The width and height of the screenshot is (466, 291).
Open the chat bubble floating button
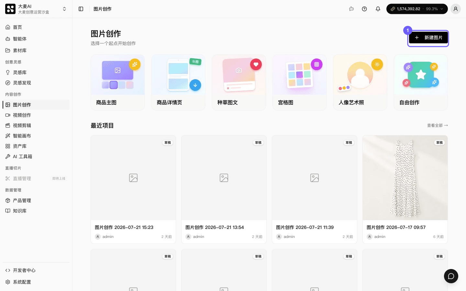(451, 276)
